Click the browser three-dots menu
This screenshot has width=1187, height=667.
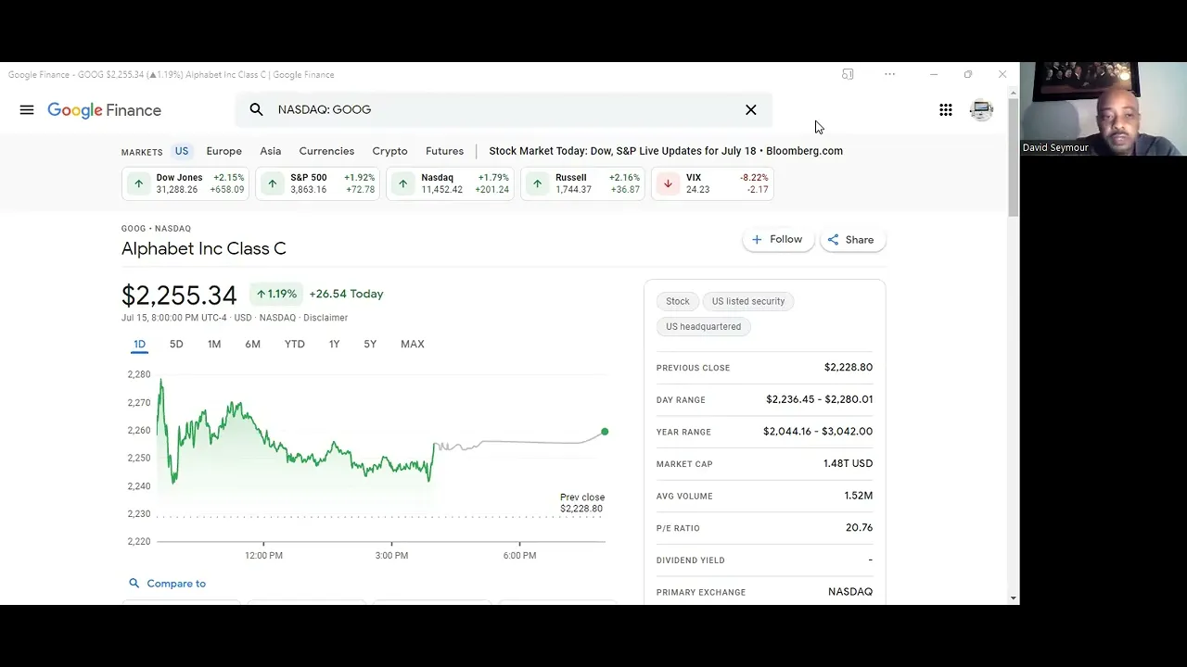pos(890,74)
